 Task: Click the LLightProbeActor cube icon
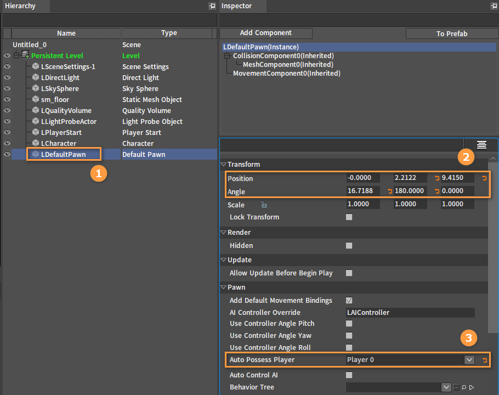pyautogui.click(x=36, y=121)
